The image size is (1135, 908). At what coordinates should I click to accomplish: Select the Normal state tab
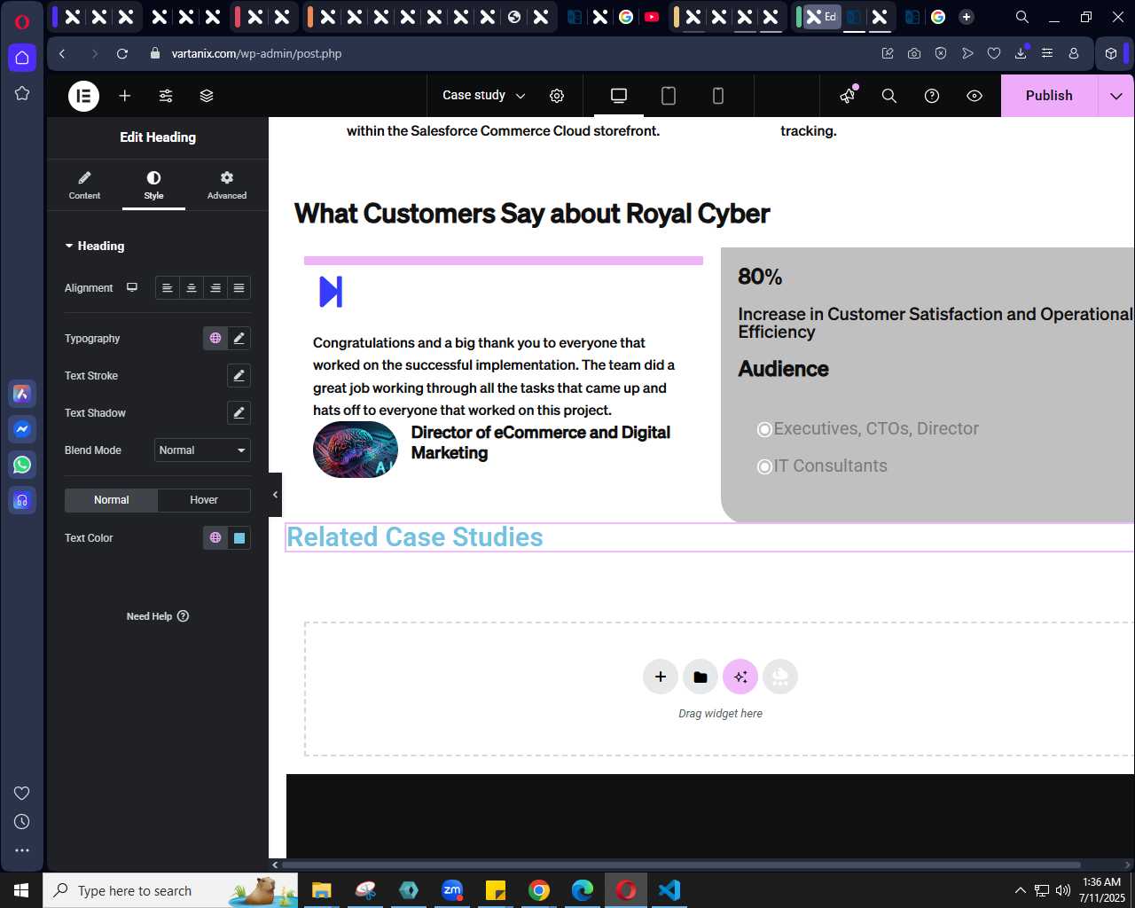point(112,500)
